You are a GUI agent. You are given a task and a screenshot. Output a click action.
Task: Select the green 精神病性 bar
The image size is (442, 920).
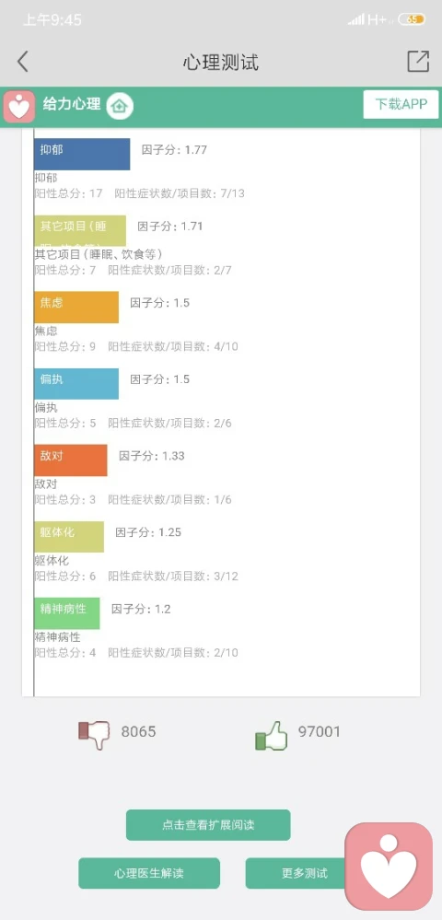[x=67, y=613]
